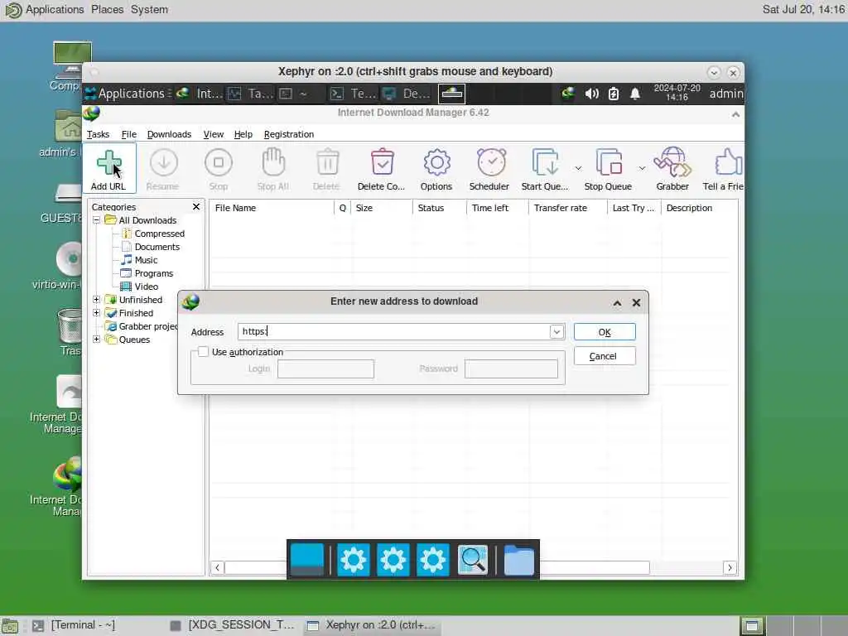The image size is (848, 636).
Task: Open the Stop Queue dropdown arrow
Action: point(642,168)
